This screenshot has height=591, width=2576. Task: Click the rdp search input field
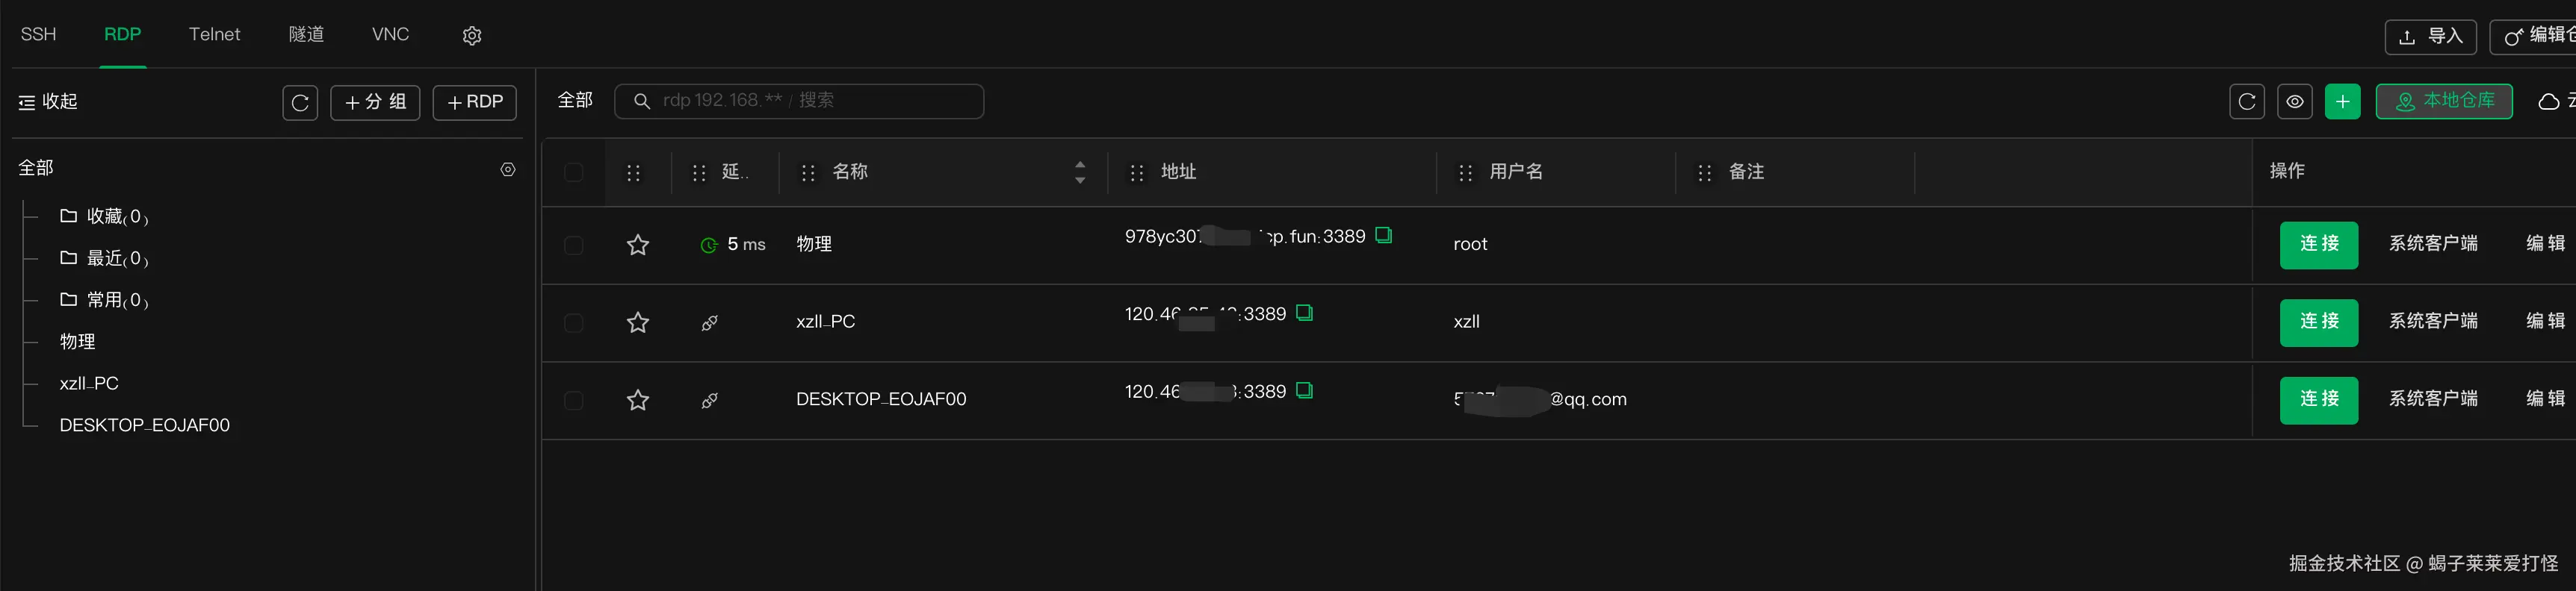(x=799, y=101)
